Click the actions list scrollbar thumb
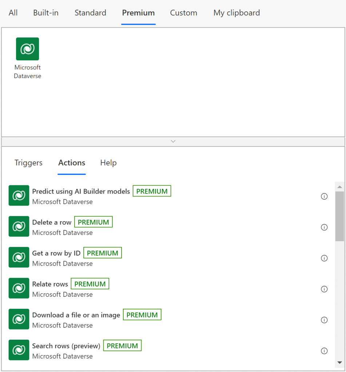 point(339,216)
